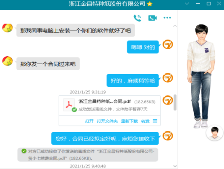Viewport: 224px width, 169px height.
Task: Expand the title bar dropdown chevron
Action: [187, 4]
